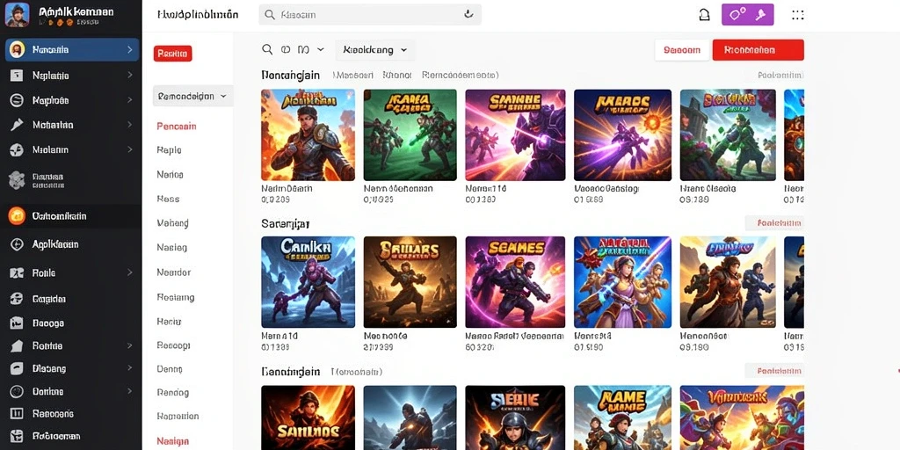Open the orange Ushomilratin sidebar icon
Viewport: 900px width, 450px height.
[17, 216]
